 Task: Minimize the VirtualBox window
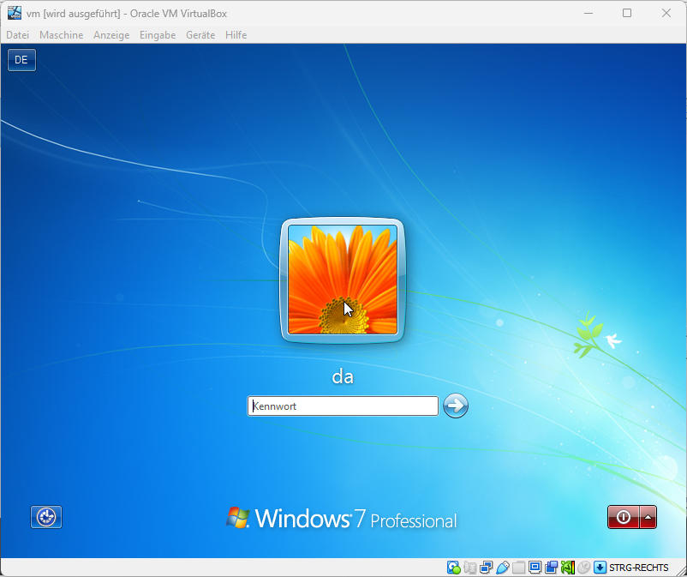588,13
